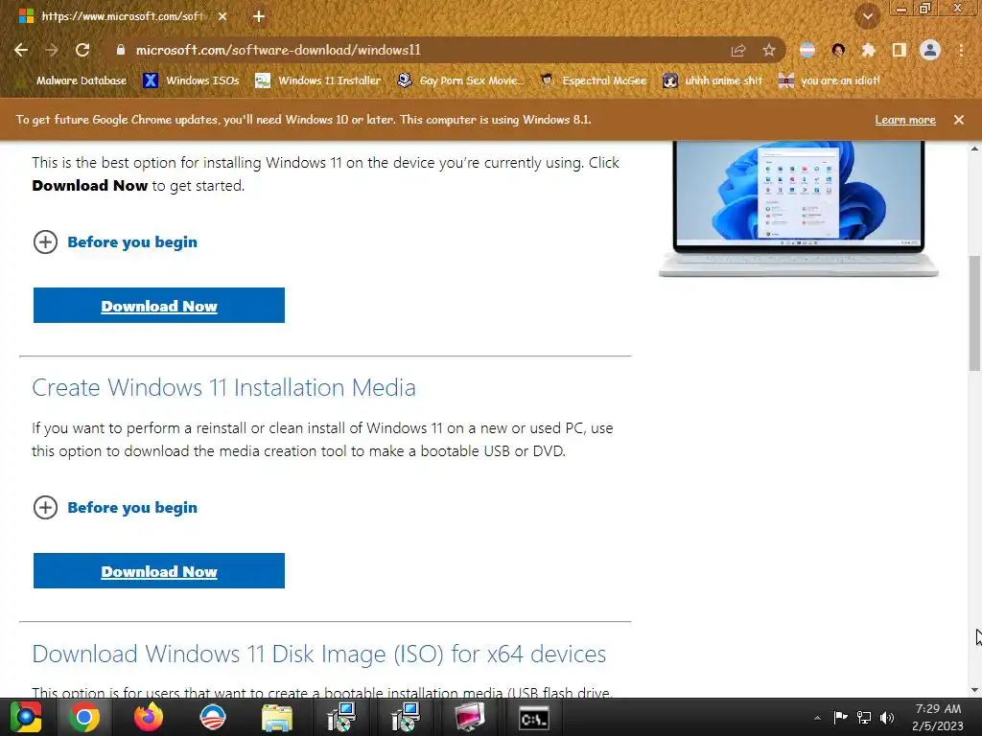Open the monitor icon on taskbar
The width and height of the screenshot is (982, 736).
[x=470, y=717]
